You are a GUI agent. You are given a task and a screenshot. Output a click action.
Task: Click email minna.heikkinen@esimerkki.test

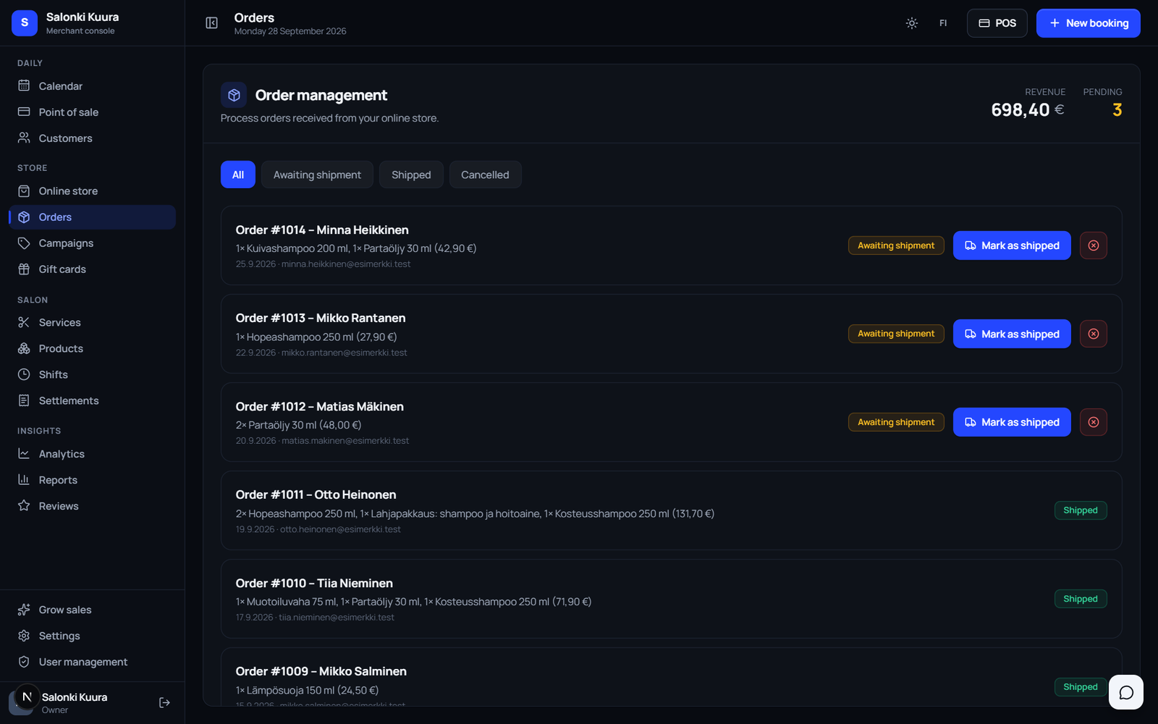tap(346, 264)
